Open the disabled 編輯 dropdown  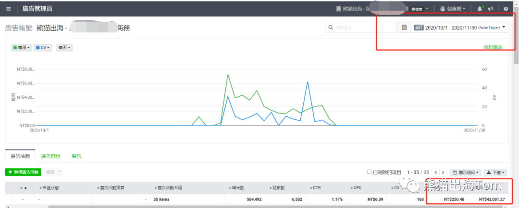[53, 172]
